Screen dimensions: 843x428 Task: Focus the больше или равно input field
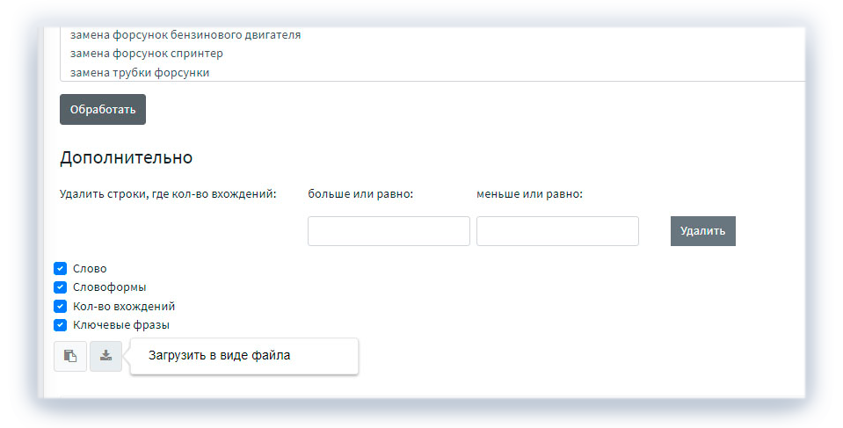(389, 231)
